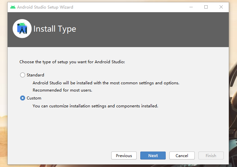Click the 'Android Studio Setup Wizard' window title
The height and width of the screenshot is (167, 237).
point(45,7)
